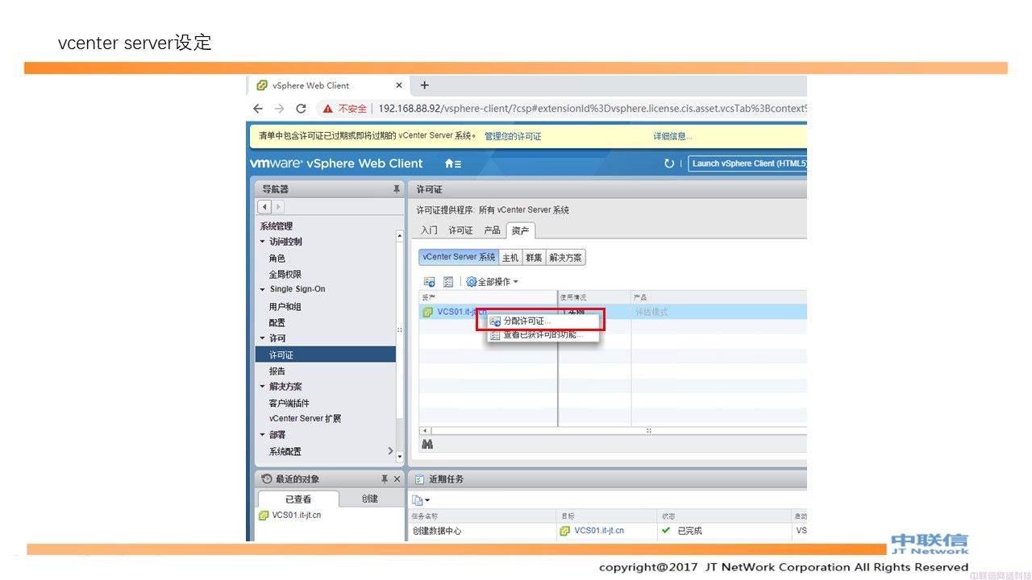Click the 产品 column header
The image size is (1032, 580).
tap(718, 297)
